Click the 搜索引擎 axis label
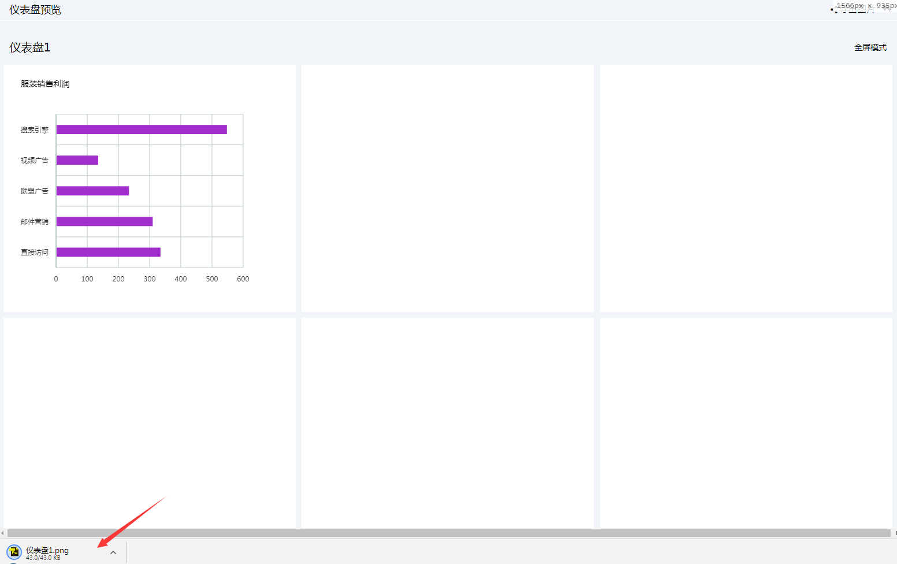The width and height of the screenshot is (897, 564). tap(35, 130)
